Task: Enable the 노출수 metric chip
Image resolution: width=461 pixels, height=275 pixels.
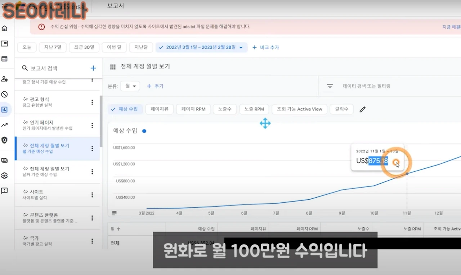Action: click(x=225, y=109)
